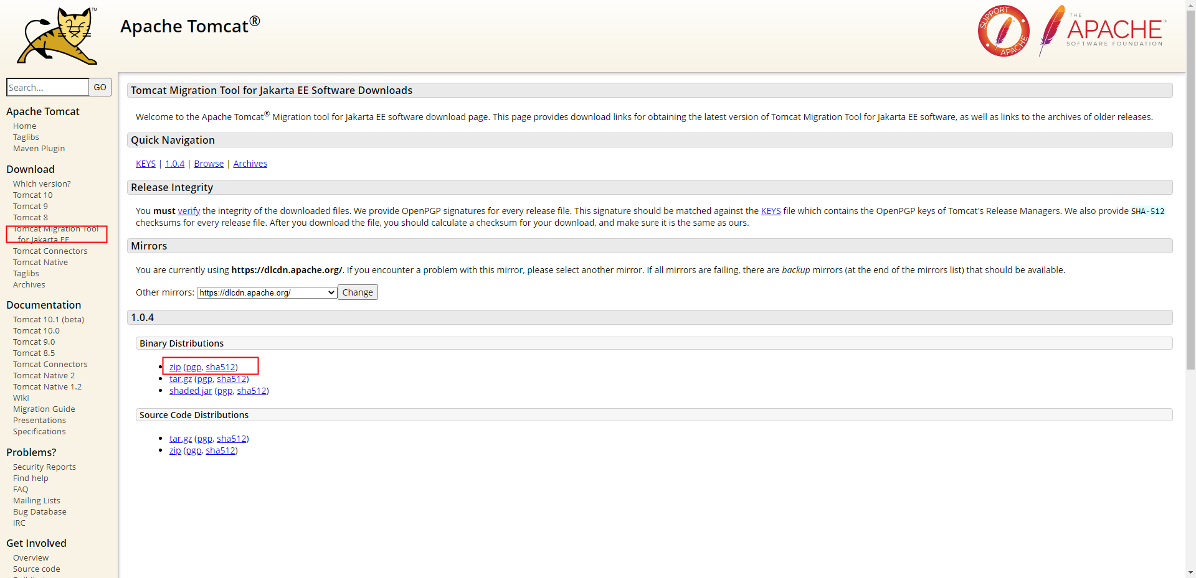Open the Which version? sidebar link
The image size is (1196, 578).
click(42, 184)
